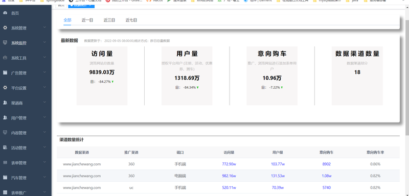Click the people icon beside 渠道商

point(5,103)
